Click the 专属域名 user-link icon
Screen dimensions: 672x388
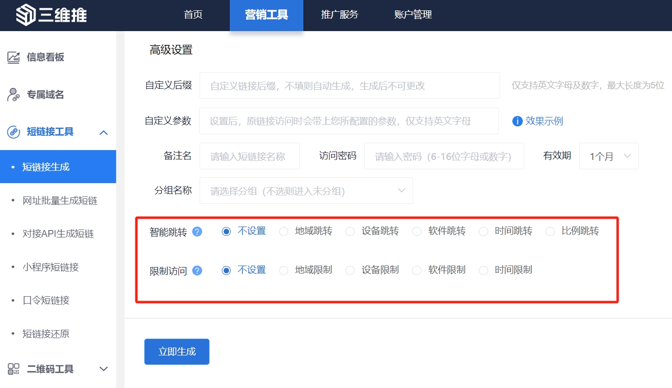[x=13, y=95]
